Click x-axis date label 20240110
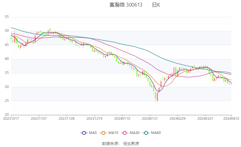Viewport: 241px width, 147px height. 122,119
